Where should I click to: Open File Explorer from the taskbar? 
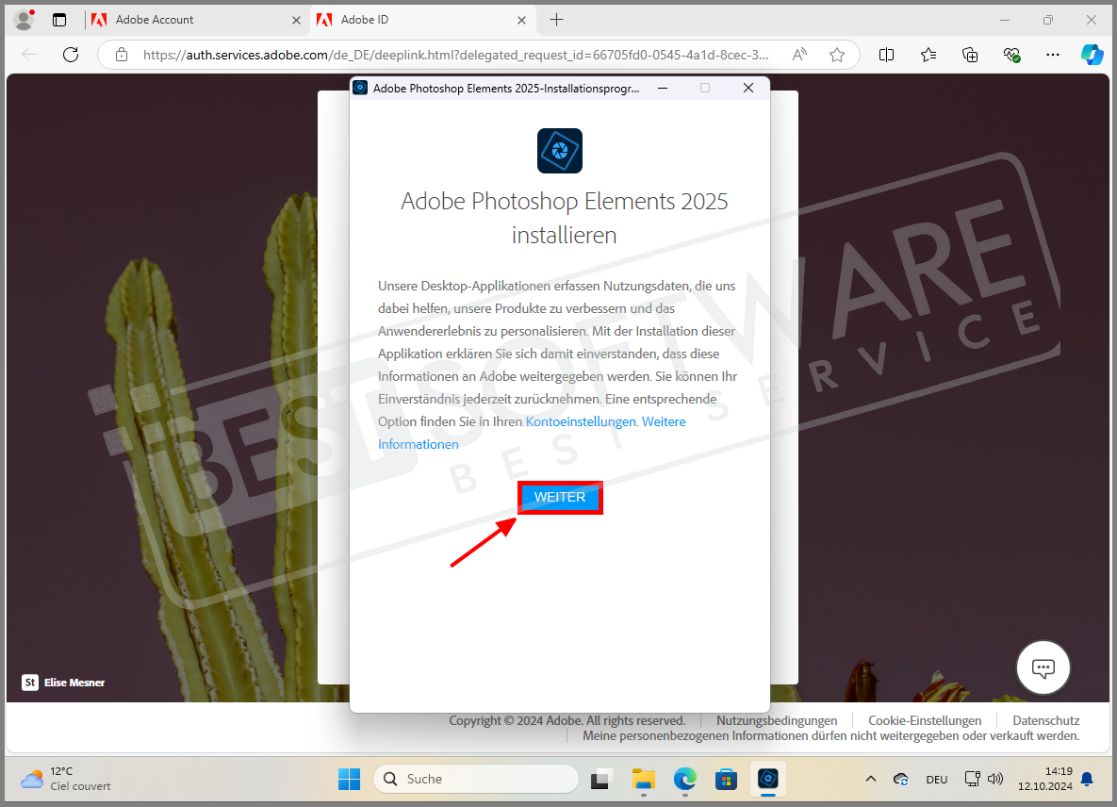click(x=643, y=780)
